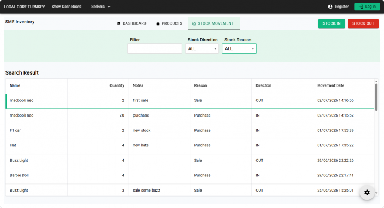
Task: Click the Log in button
Action: click(367, 7)
